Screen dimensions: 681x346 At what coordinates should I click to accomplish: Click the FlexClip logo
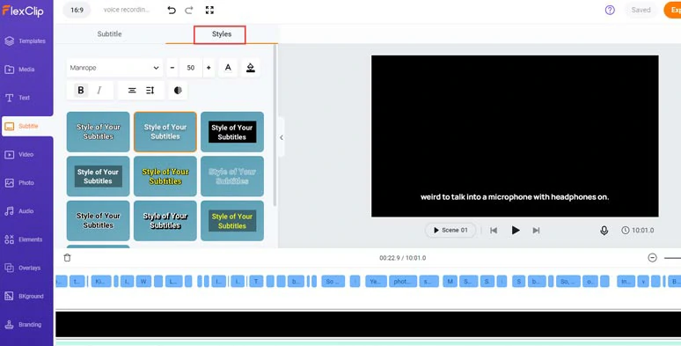coord(23,11)
